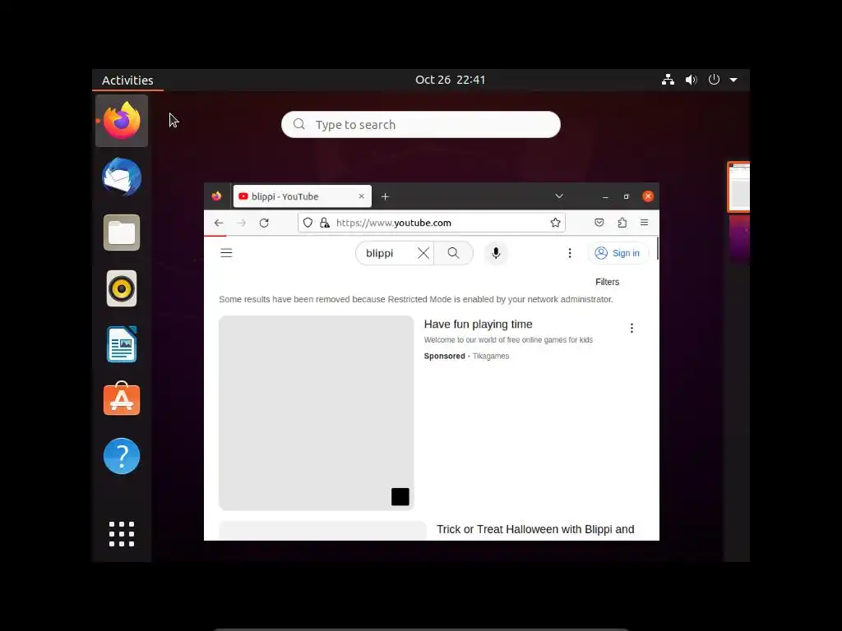842x631 pixels.
Task: Click the Firefox View icon in tab bar
Action: pos(216,196)
